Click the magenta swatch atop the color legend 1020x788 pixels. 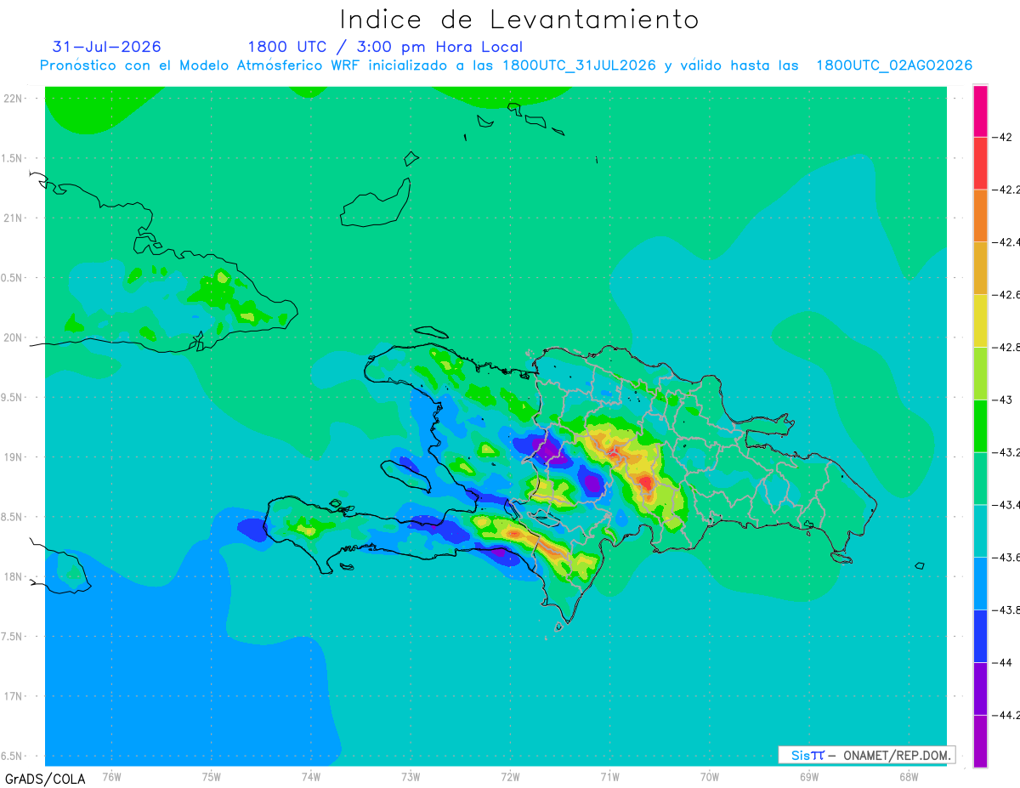click(980, 111)
